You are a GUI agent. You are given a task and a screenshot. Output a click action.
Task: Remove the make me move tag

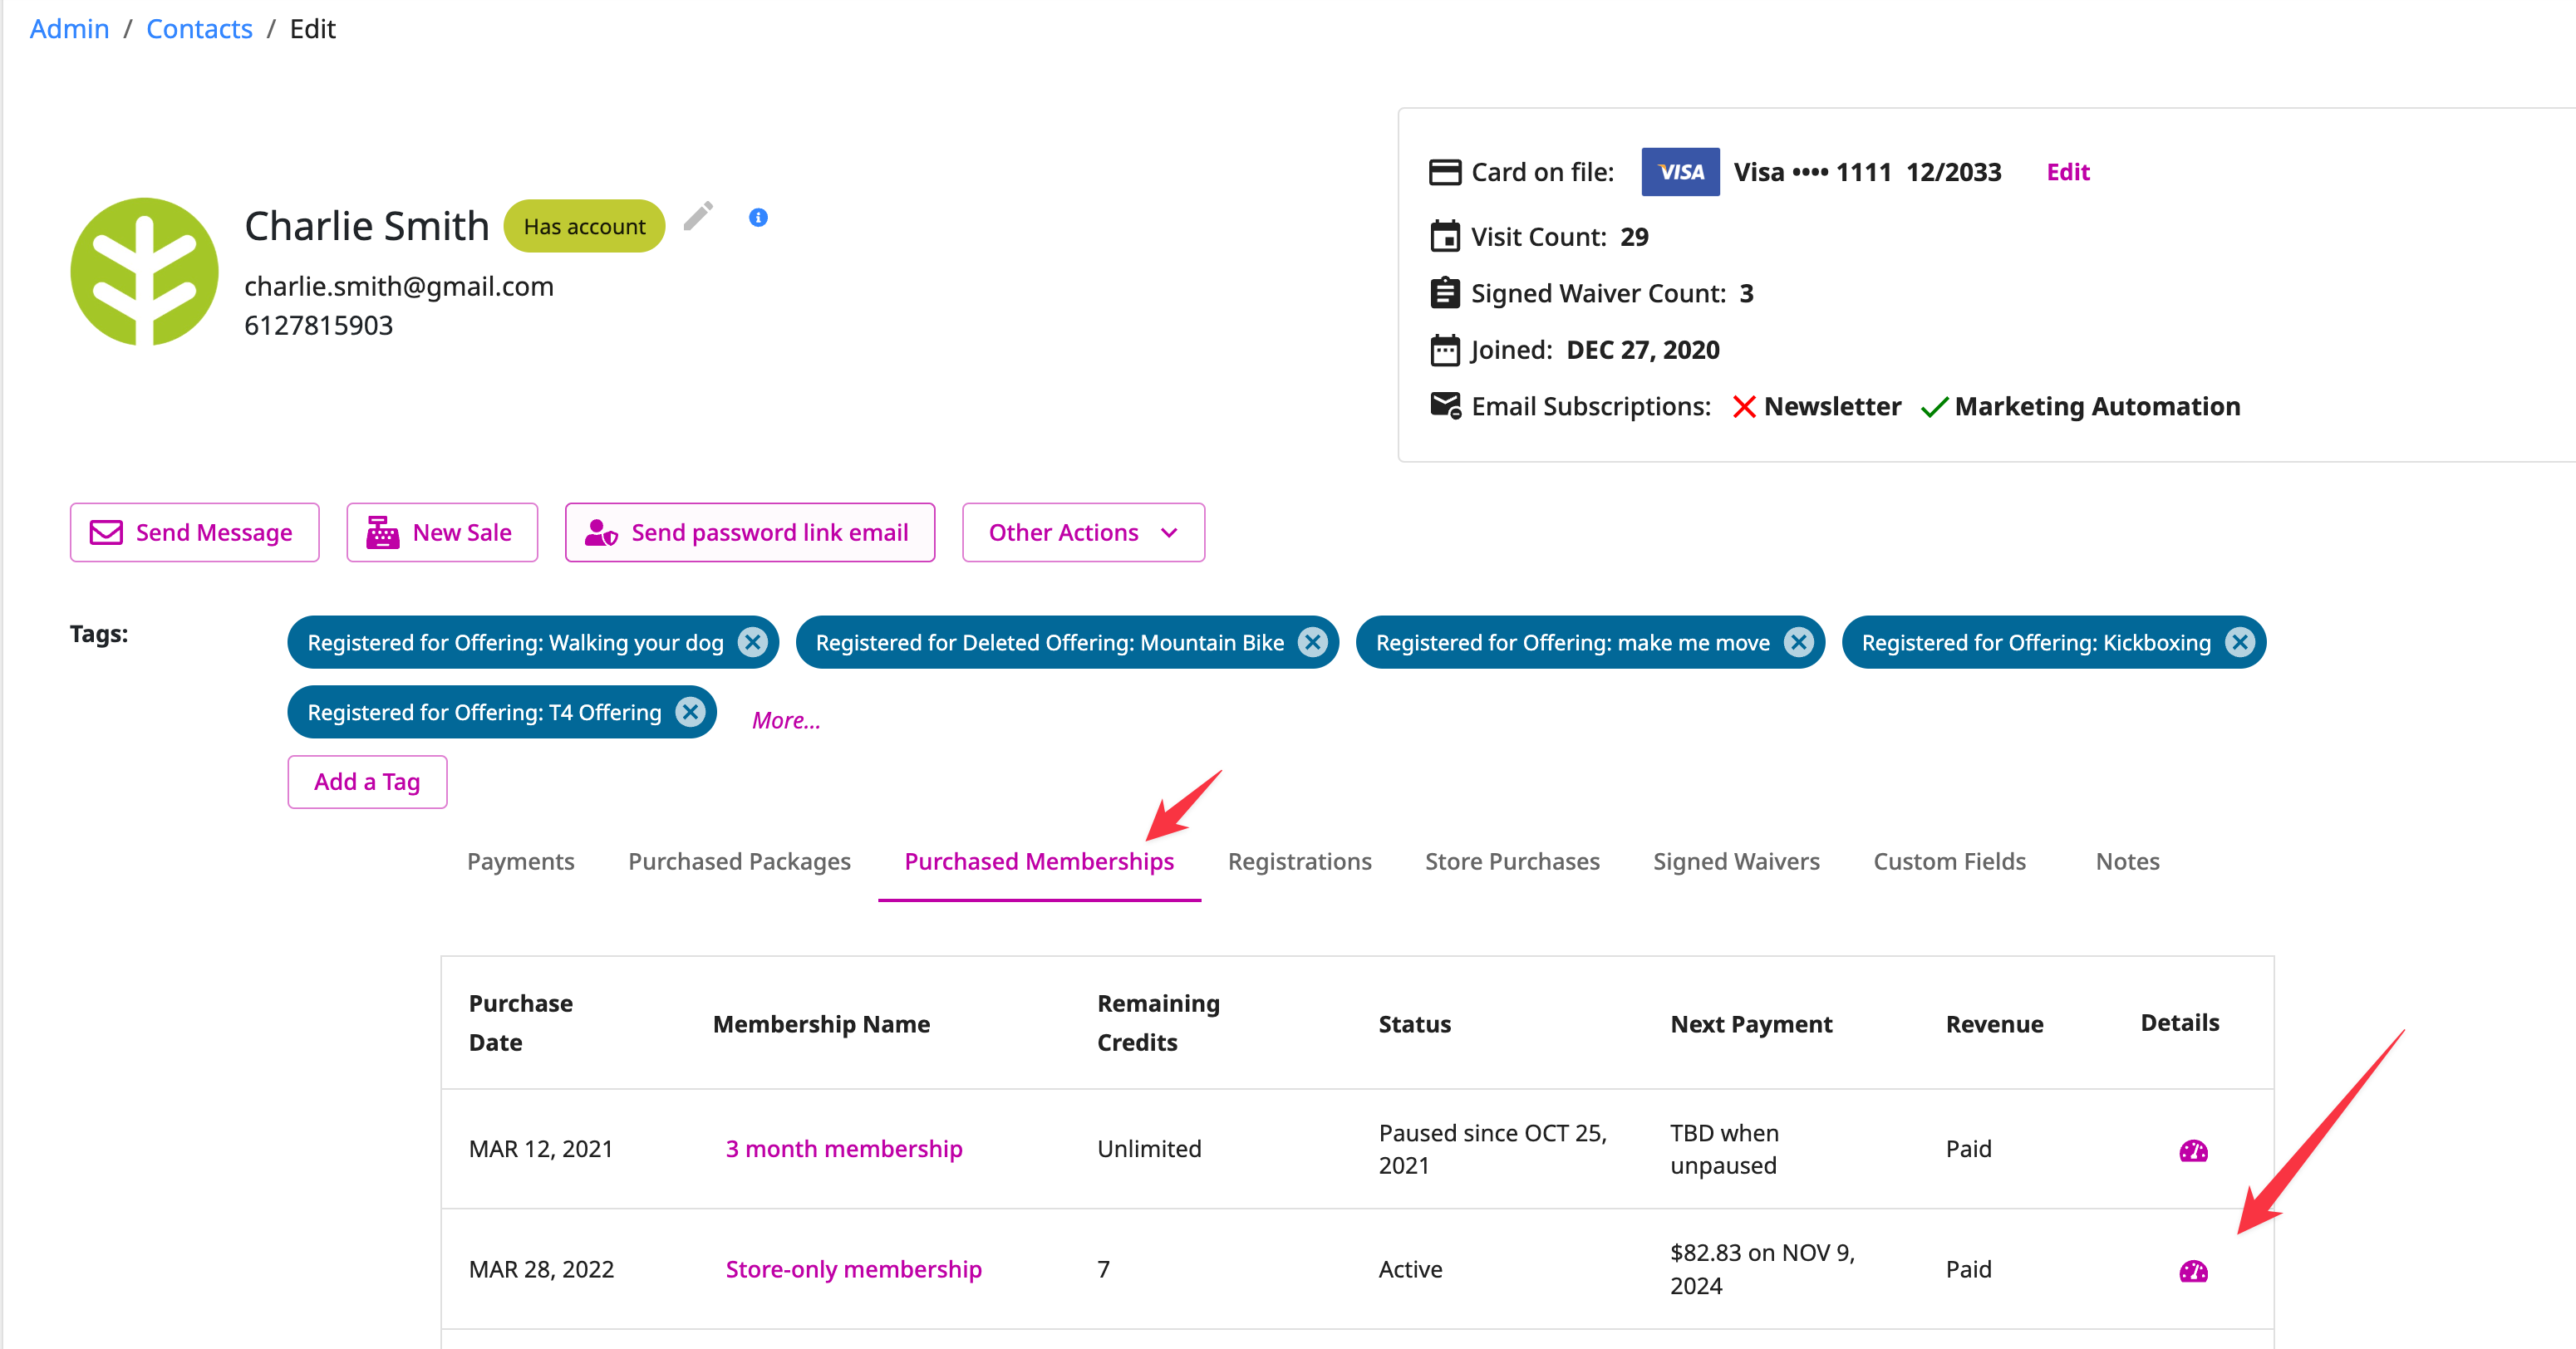tap(1799, 642)
